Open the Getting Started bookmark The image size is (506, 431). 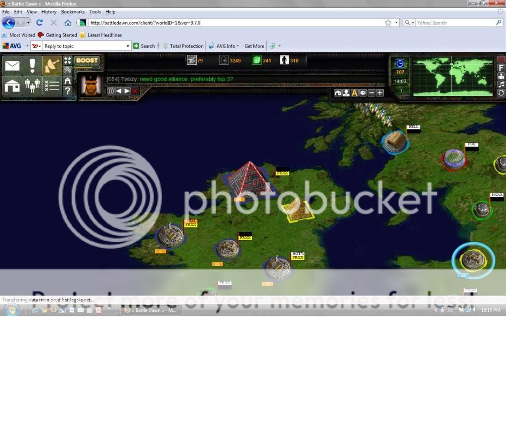(58, 35)
